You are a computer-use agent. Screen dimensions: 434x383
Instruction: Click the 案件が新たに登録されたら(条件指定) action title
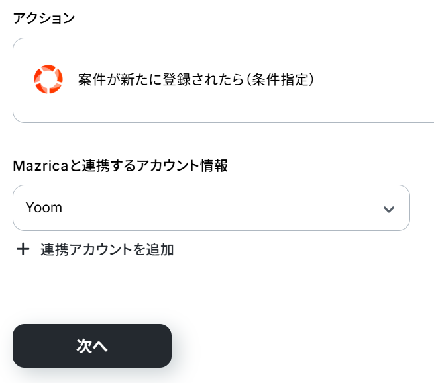(195, 80)
